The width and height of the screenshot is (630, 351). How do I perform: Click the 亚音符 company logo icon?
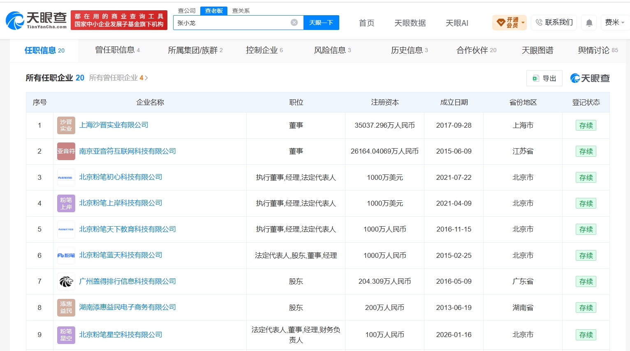66,151
